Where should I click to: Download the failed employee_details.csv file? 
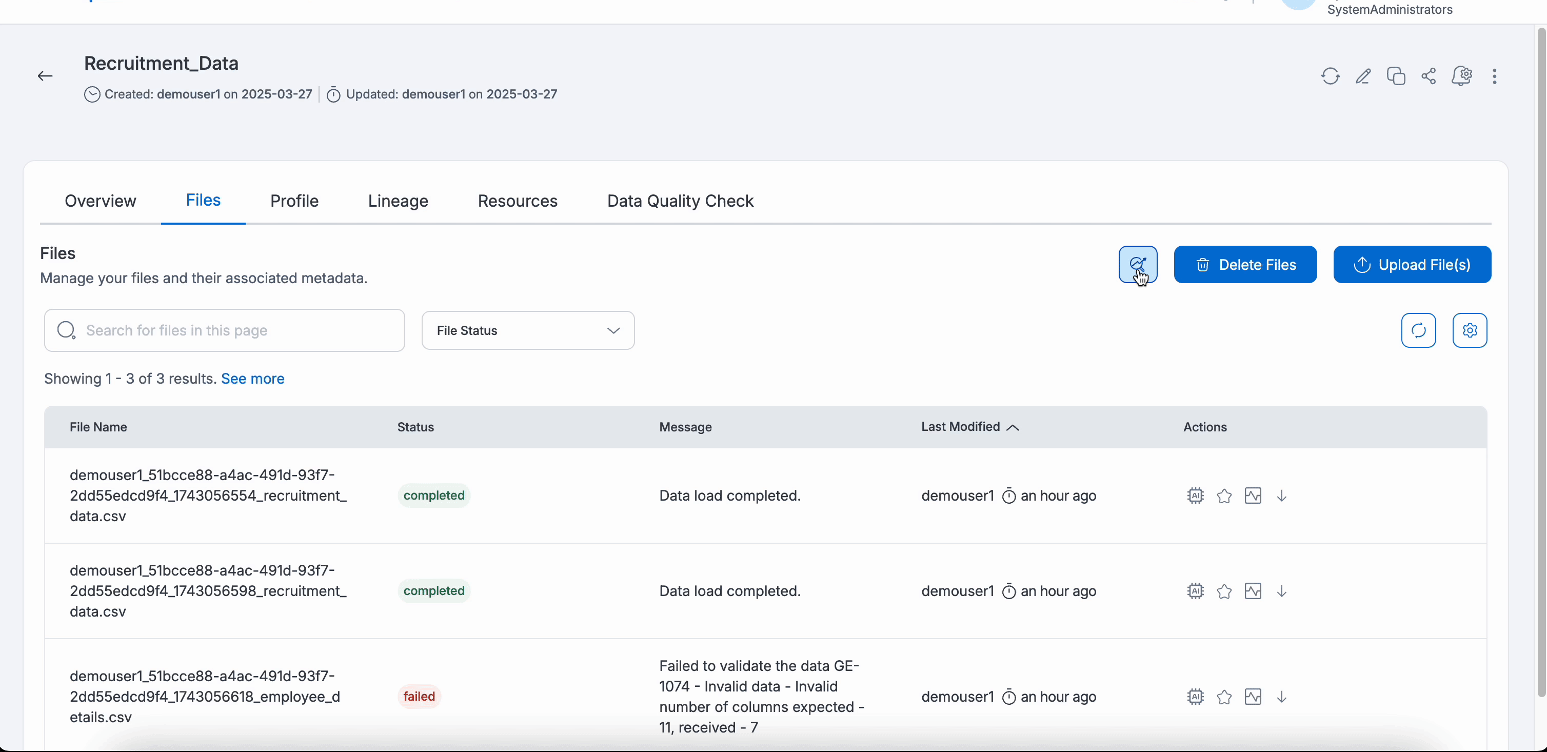click(x=1282, y=697)
